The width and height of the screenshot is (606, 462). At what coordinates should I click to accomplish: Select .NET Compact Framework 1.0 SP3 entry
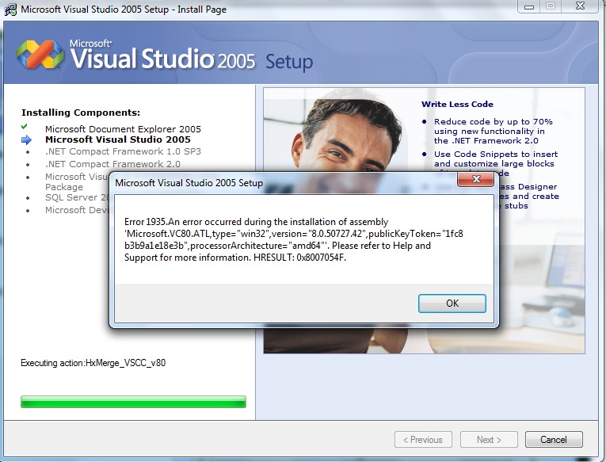click(123, 151)
